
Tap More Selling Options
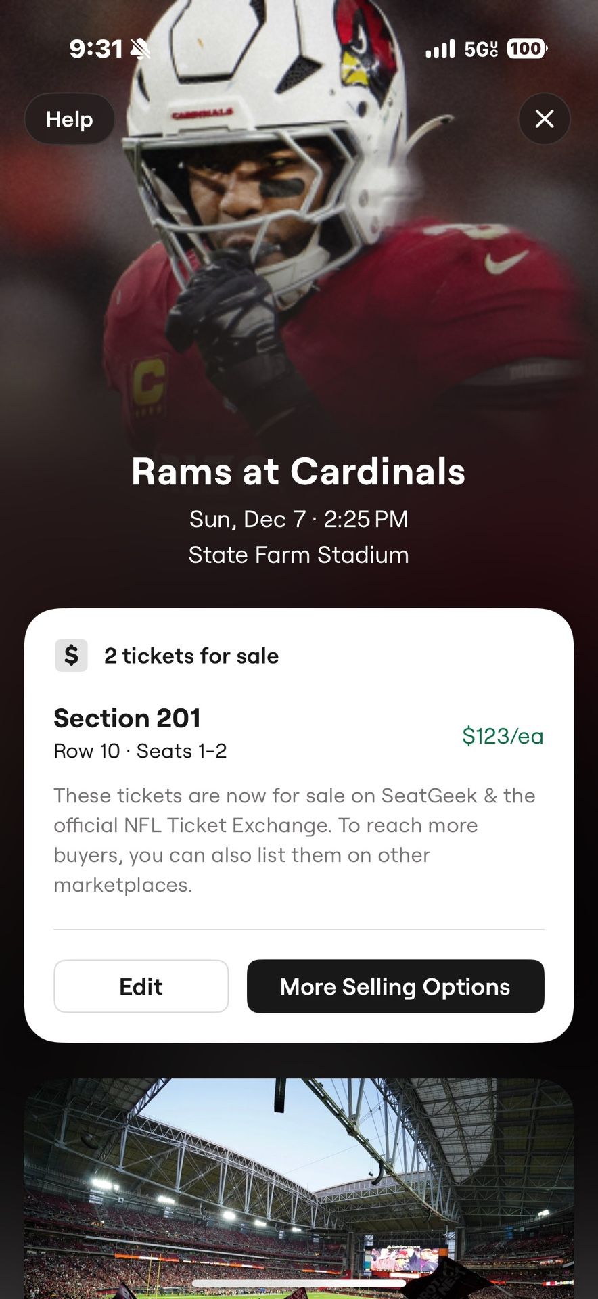[395, 986]
